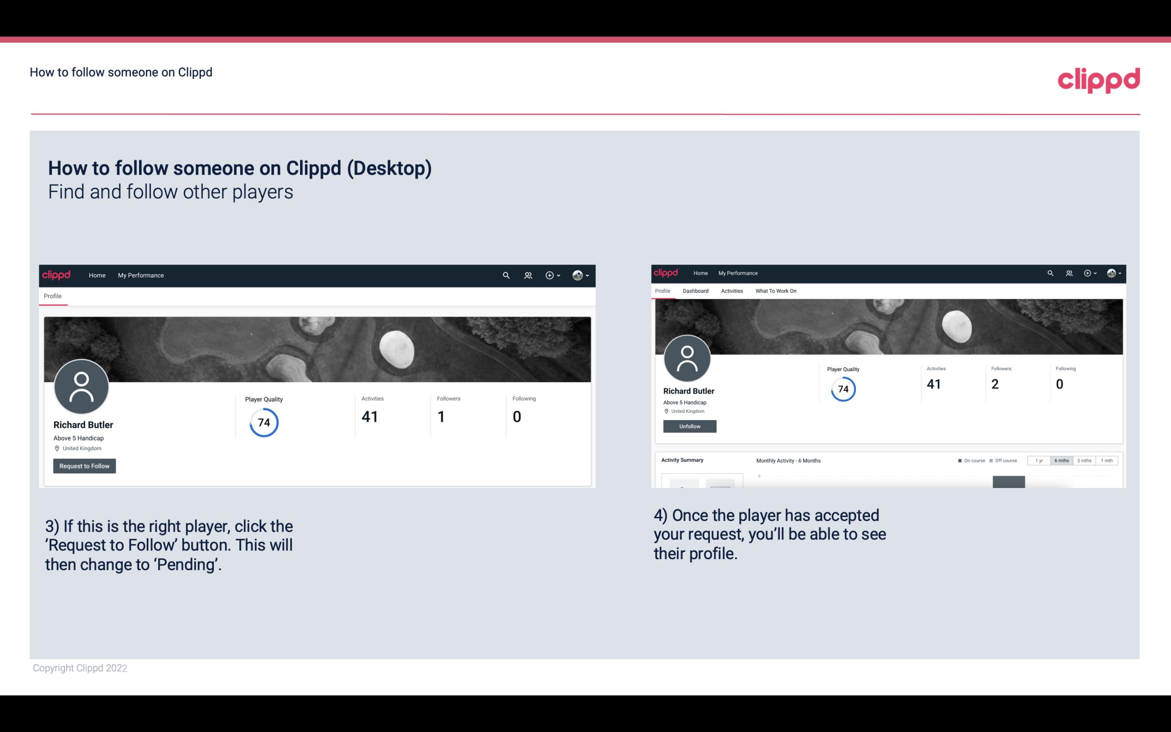Expand the My Performance dropdown menu
Image resolution: width=1171 pixels, height=732 pixels.
tap(141, 275)
